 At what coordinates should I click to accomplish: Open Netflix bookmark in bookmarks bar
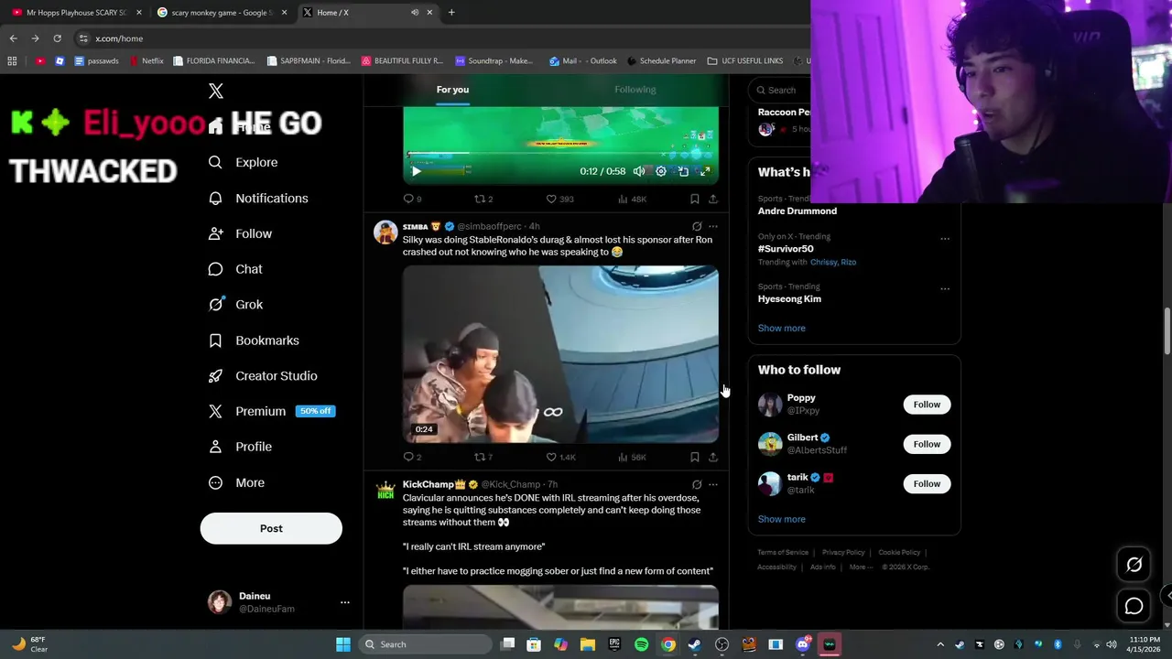(x=146, y=61)
